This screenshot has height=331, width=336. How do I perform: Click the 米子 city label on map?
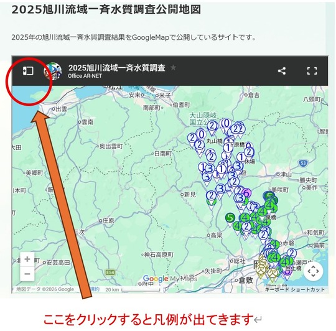pyautogui.click(x=163, y=95)
